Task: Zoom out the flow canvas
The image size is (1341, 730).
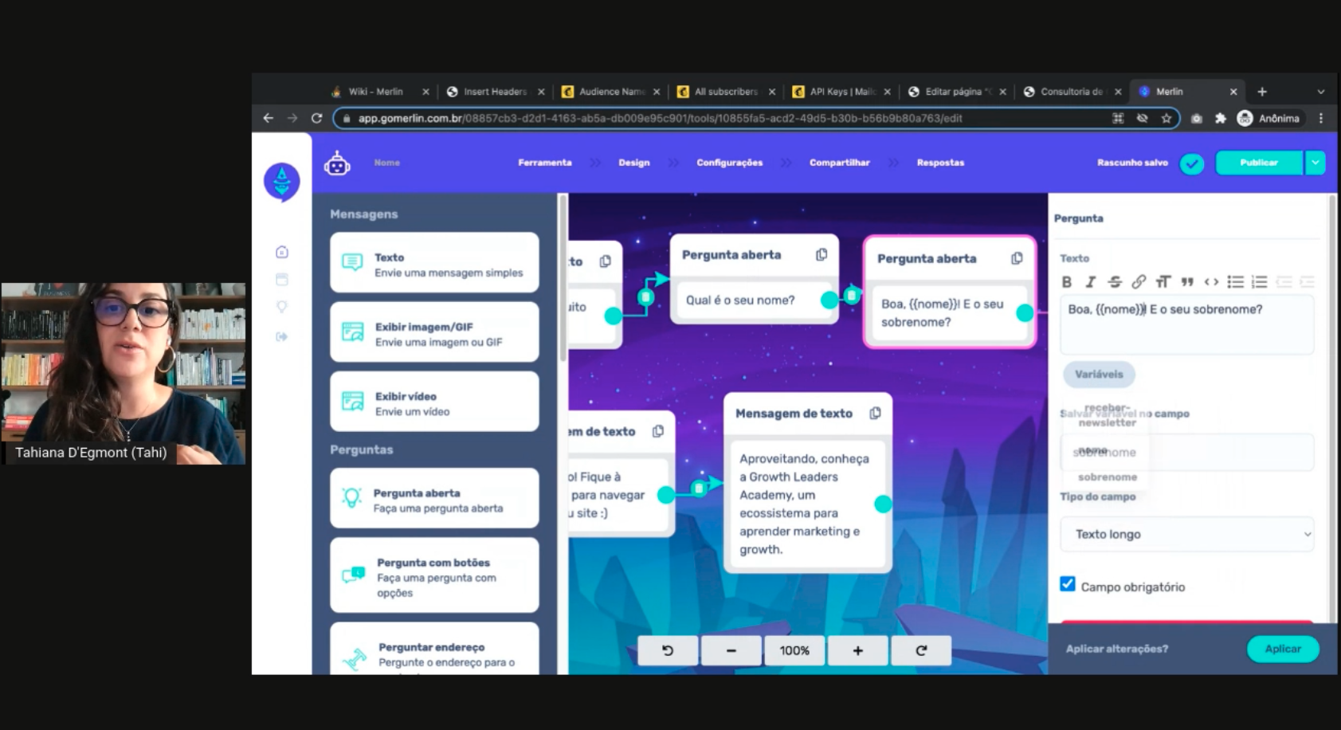Action: tap(731, 650)
